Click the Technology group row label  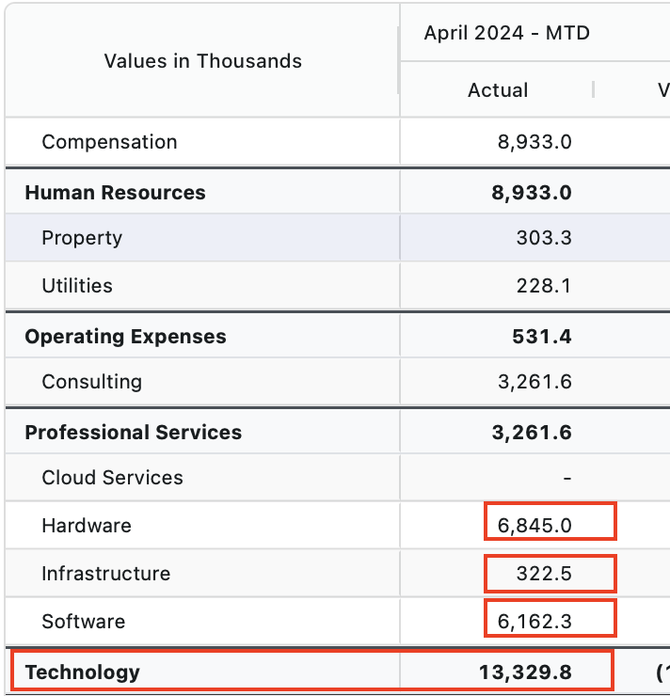[x=82, y=672]
